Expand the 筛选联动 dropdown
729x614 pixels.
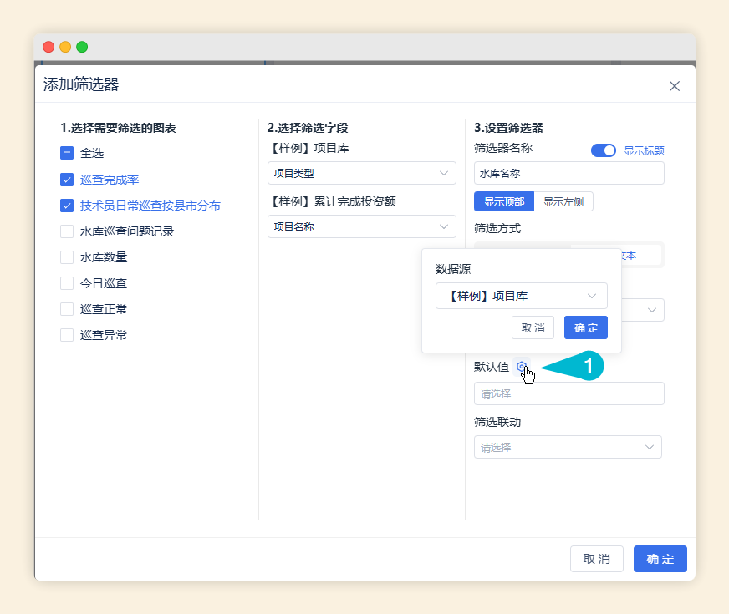(568, 447)
